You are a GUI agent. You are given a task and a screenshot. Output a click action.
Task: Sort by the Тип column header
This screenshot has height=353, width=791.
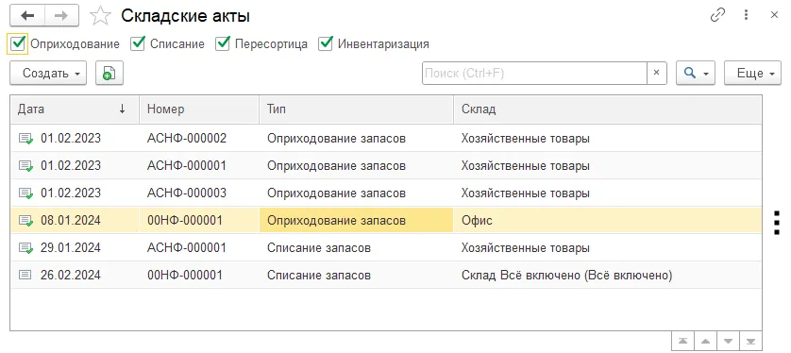[357, 109]
